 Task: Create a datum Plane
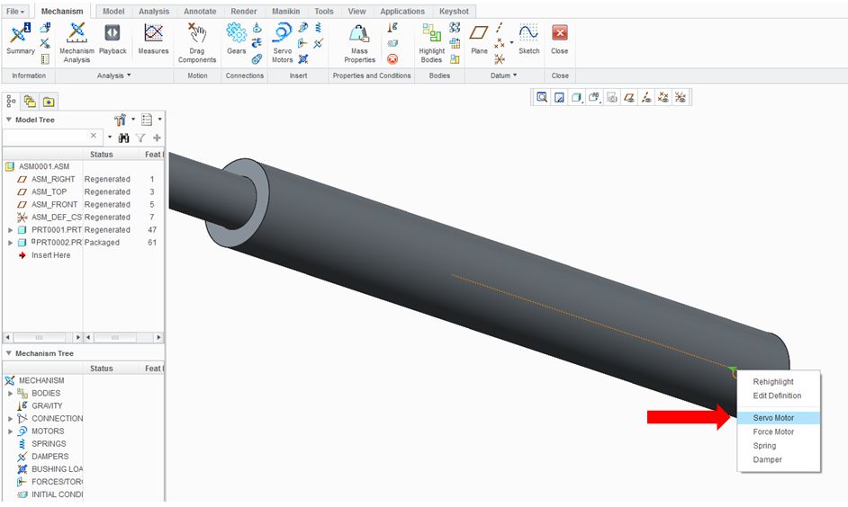click(x=479, y=39)
